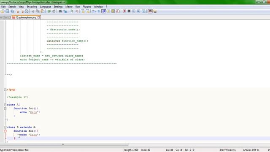Paste from clipboard using toolbar icon
This screenshot has width=270, height=152.
(x=42, y=11)
